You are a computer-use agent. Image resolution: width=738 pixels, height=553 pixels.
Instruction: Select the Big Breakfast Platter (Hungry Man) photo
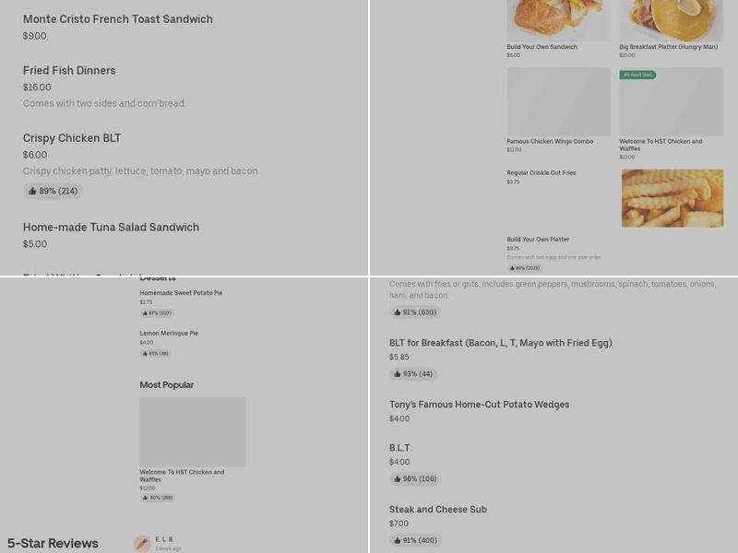coord(671,20)
